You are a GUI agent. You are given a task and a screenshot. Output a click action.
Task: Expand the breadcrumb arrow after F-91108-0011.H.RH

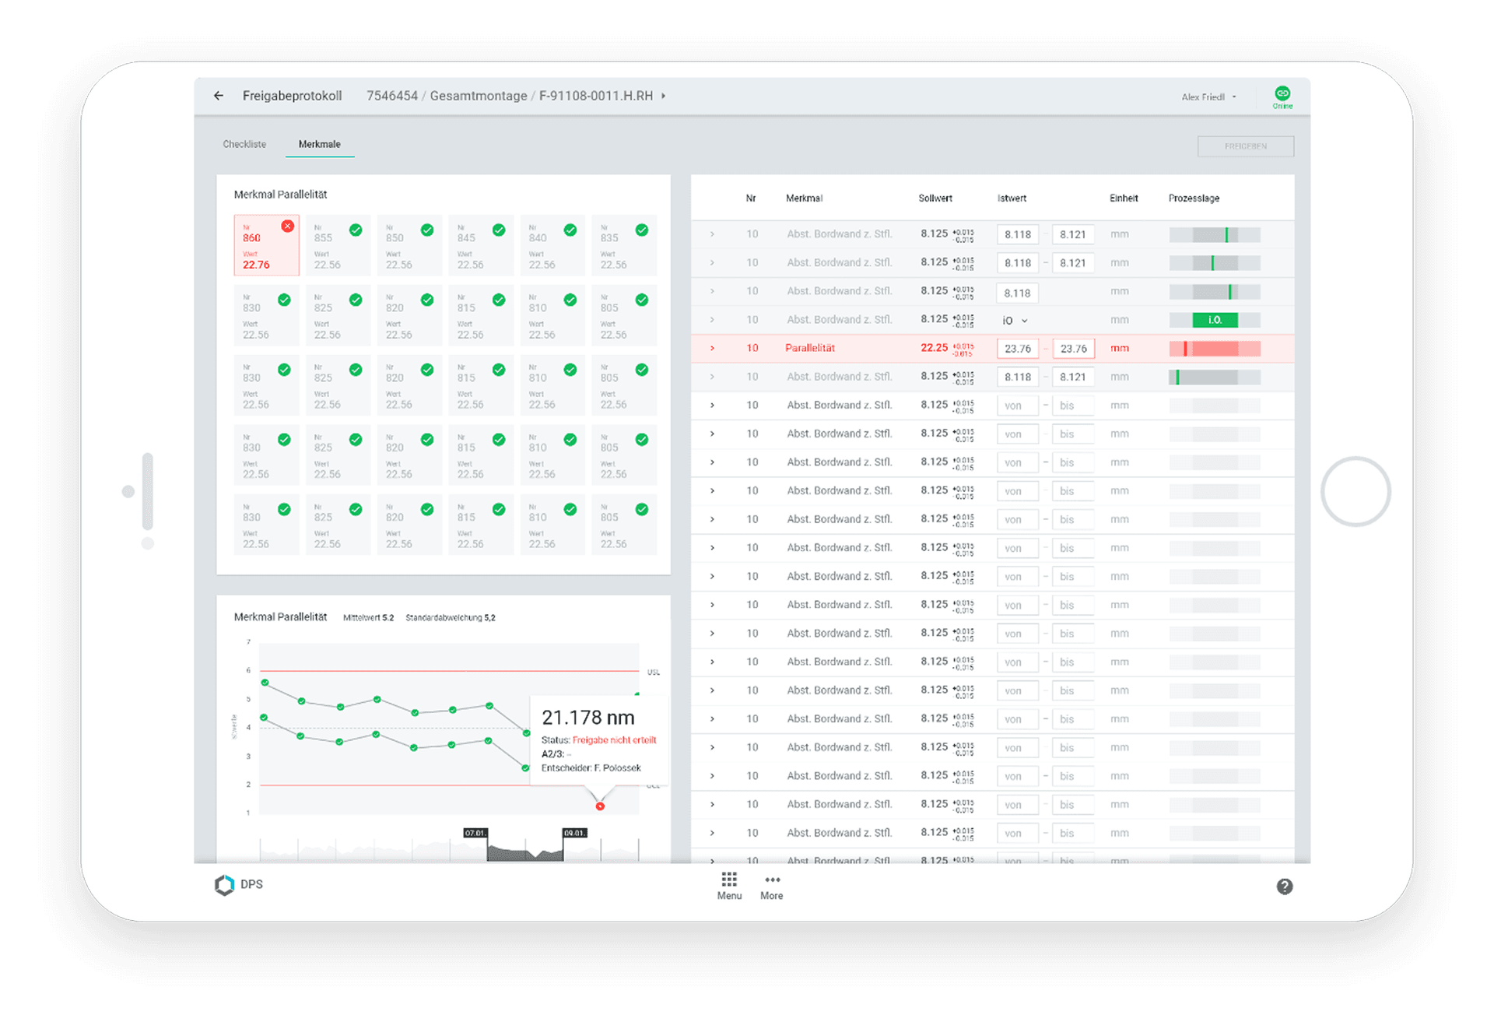(x=662, y=95)
